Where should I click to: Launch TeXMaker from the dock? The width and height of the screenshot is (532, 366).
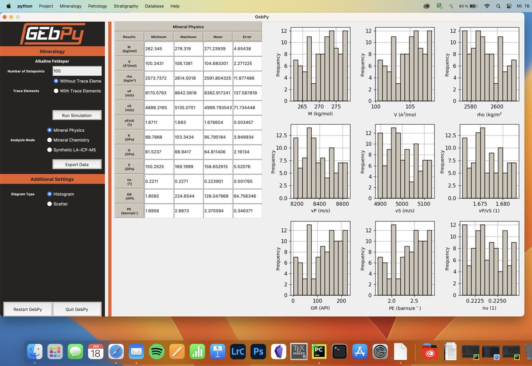300,352
